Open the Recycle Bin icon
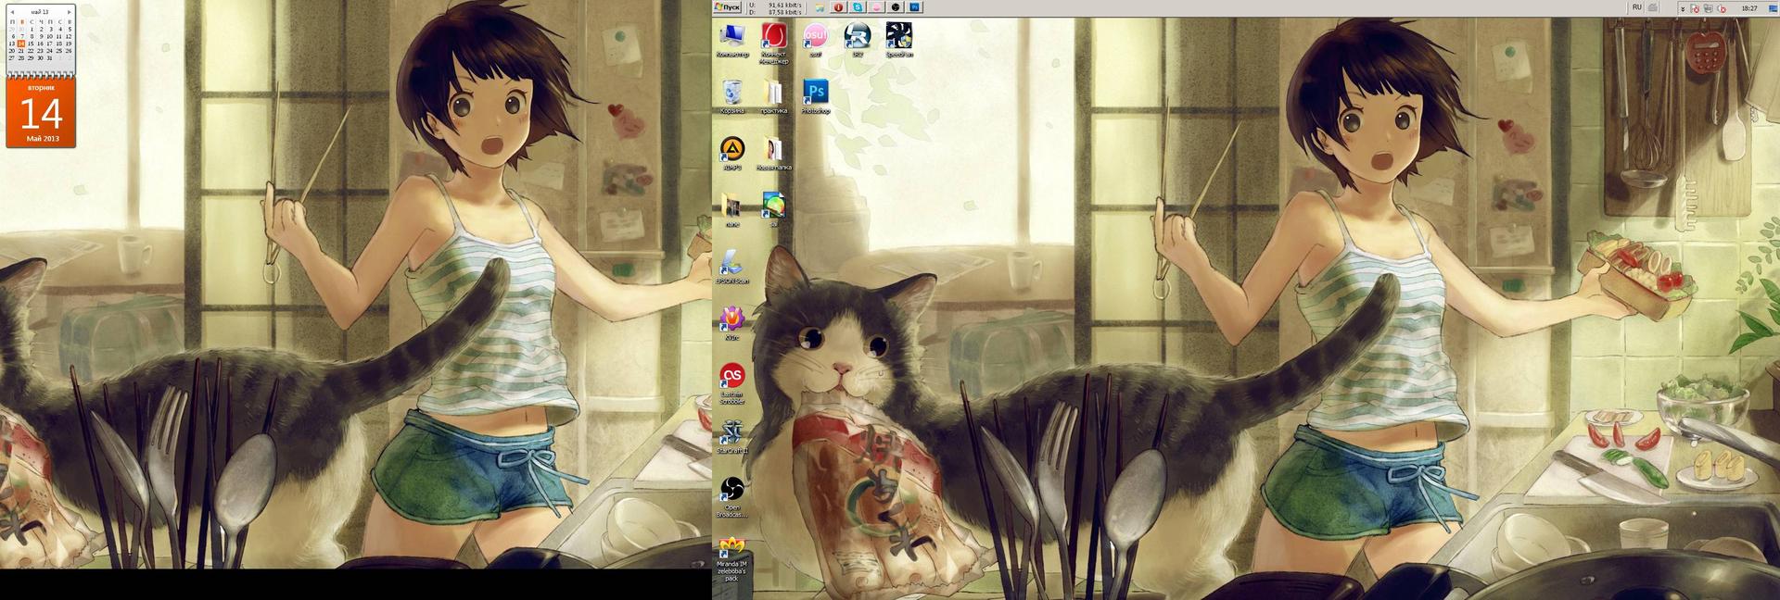Viewport: 1780px width, 600px height. coord(732,97)
